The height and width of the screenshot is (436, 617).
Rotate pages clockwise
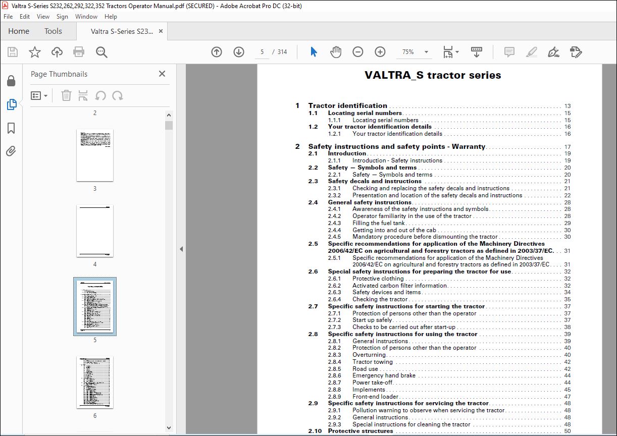pyautogui.click(x=118, y=95)
